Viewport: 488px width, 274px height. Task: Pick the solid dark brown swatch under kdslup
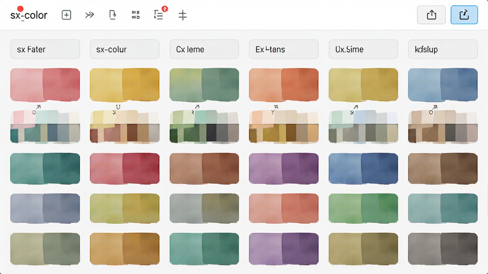[443, 168]
